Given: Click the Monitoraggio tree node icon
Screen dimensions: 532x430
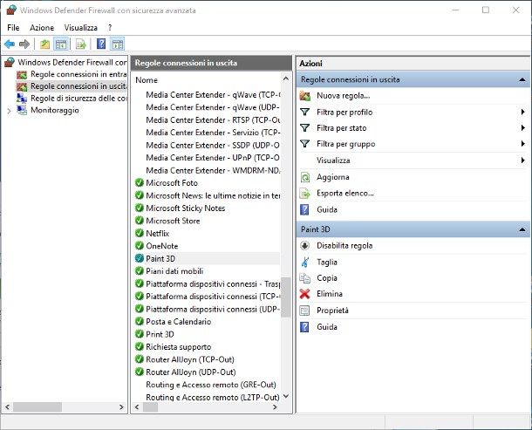Looking at the screenshot, I should point(22,110).
